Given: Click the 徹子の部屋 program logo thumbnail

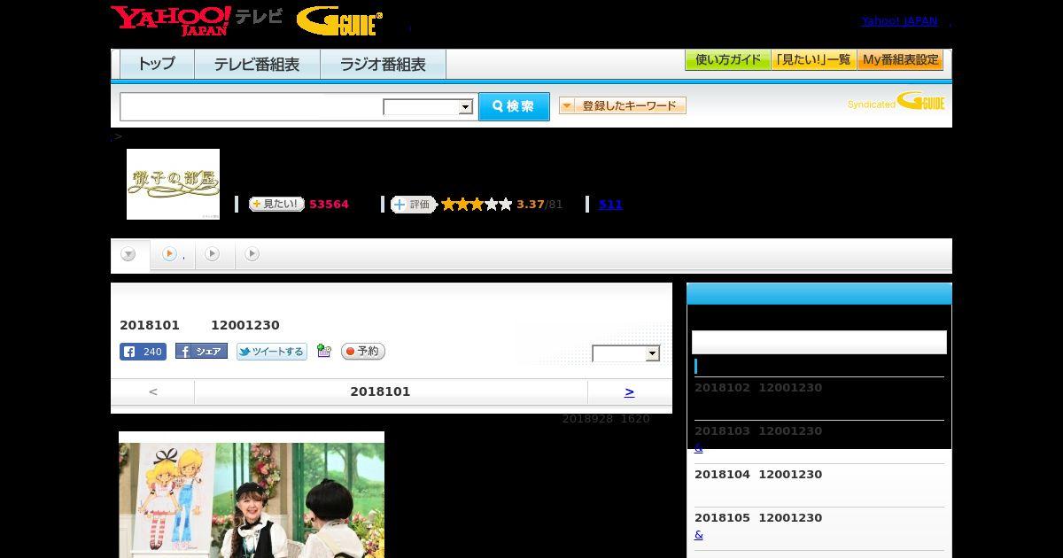Looking at the screenshot, I should [173, 184].
